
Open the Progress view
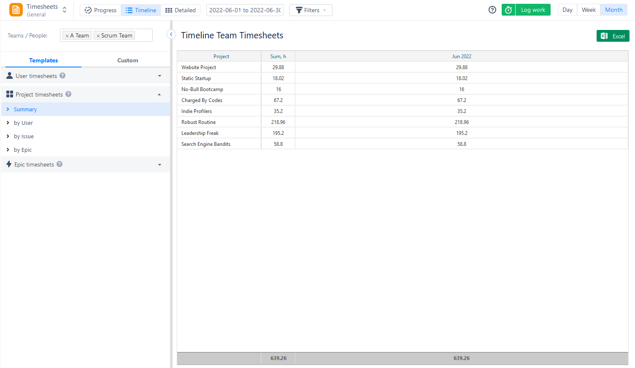point(100,10)
